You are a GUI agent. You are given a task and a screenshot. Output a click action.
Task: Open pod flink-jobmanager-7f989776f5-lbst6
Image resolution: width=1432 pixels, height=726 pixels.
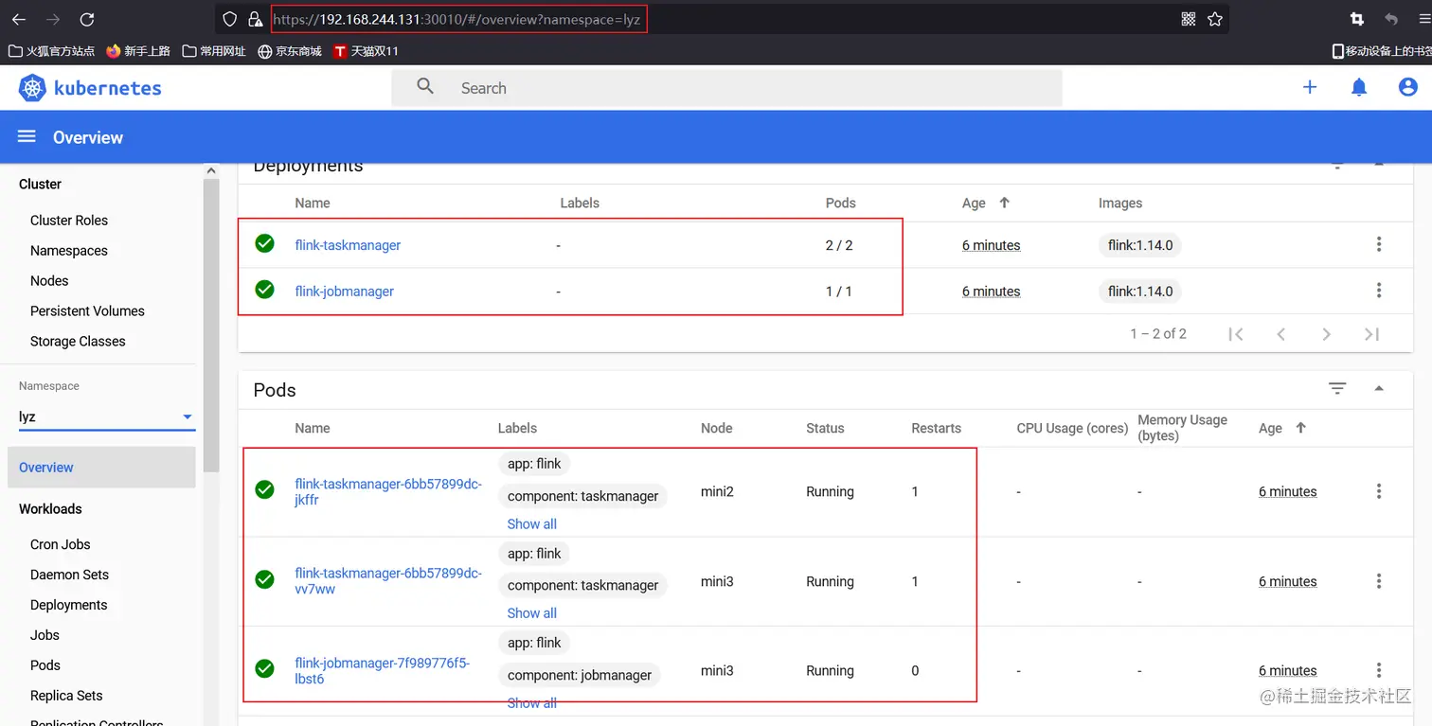[x=383, y=670]
